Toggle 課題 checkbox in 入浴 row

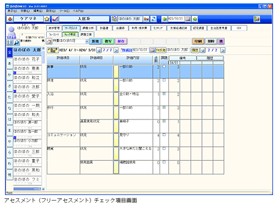click(x=164, y=94)
